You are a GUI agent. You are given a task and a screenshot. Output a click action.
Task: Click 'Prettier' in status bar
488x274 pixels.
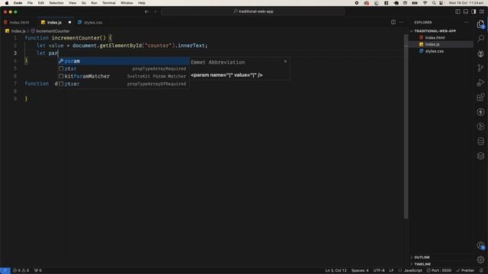pyautogui.click(x=465, y=271)
